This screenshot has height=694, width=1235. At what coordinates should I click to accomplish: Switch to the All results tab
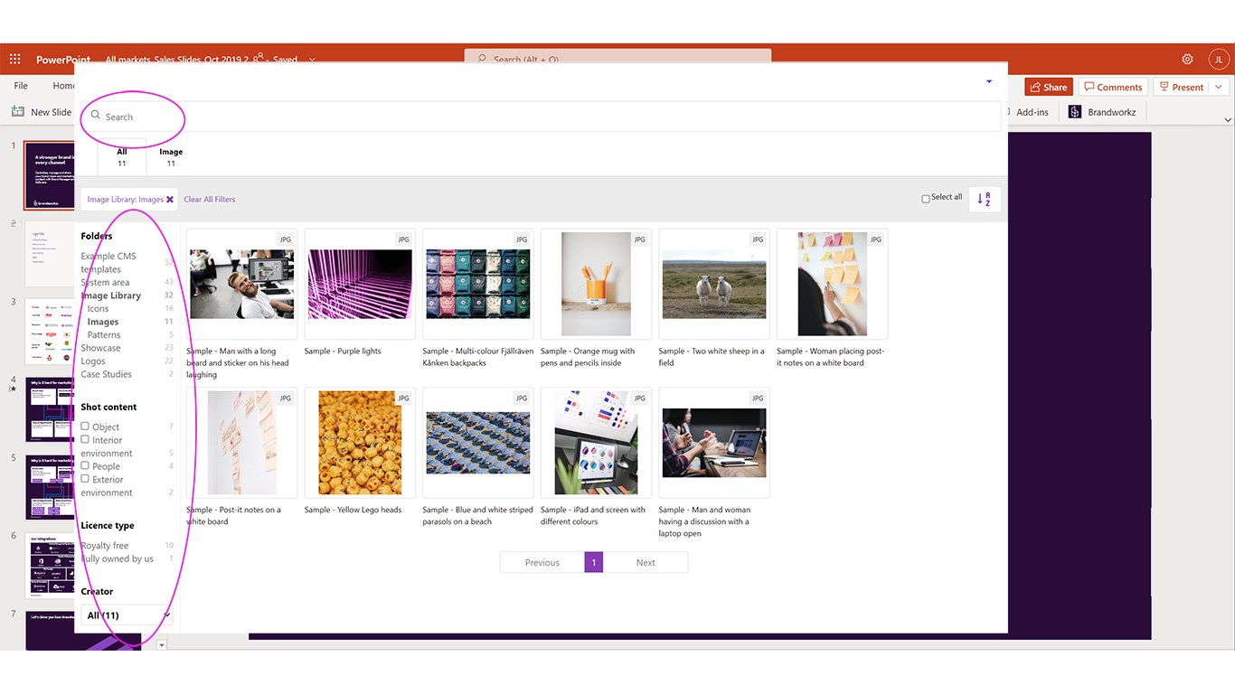pyautogui.click(x=122, y=157)
